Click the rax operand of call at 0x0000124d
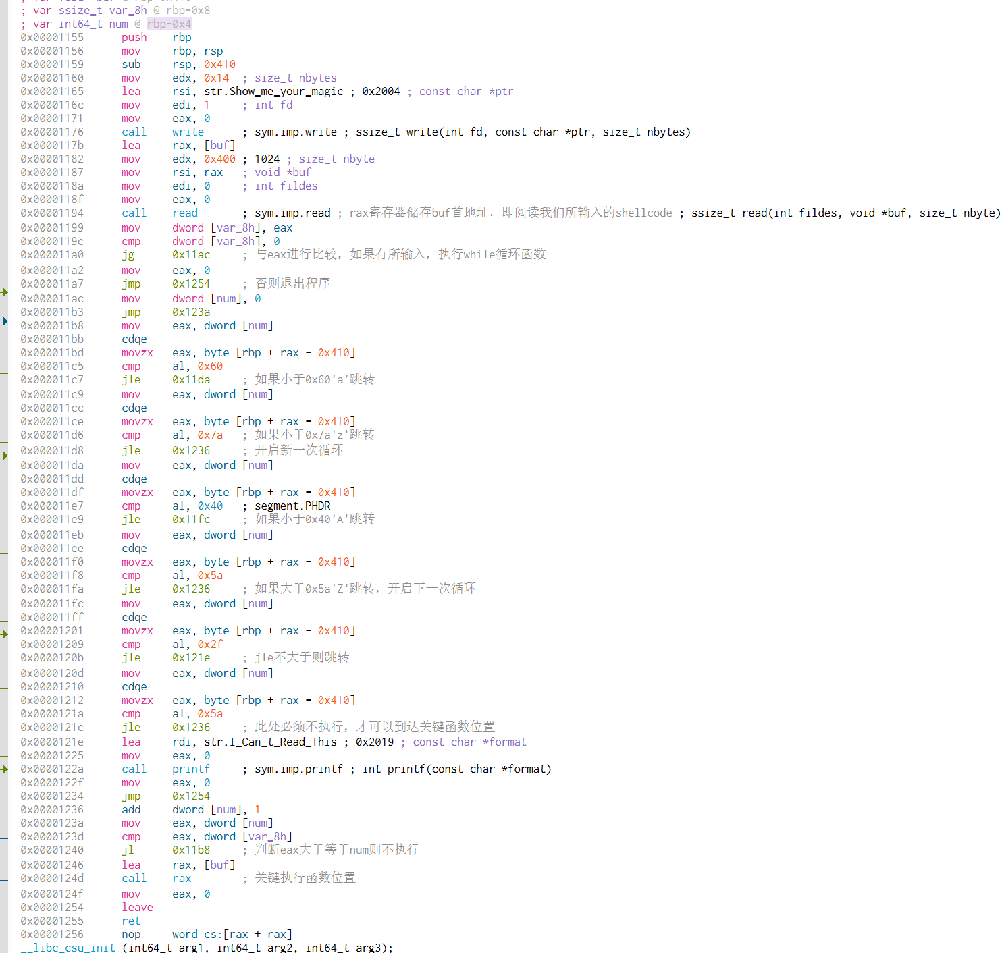 pyautogui.click(x=182, y=879)
